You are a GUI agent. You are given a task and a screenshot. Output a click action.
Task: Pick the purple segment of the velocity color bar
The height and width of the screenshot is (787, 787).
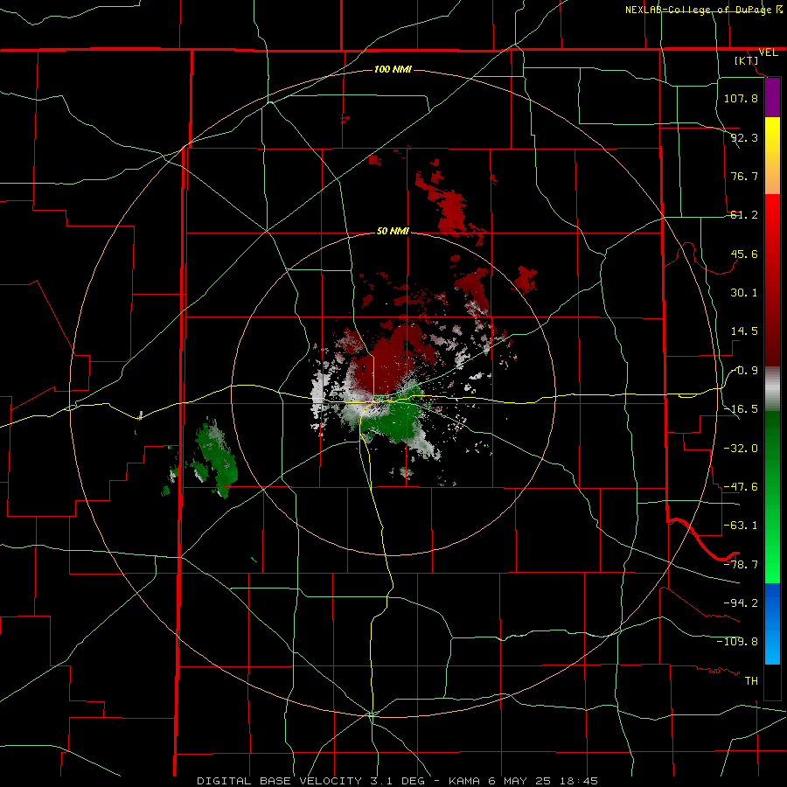tap(772, 97)
